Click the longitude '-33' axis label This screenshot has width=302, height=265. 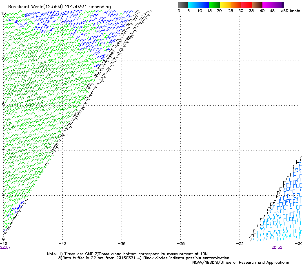click(x=240, y=244)
